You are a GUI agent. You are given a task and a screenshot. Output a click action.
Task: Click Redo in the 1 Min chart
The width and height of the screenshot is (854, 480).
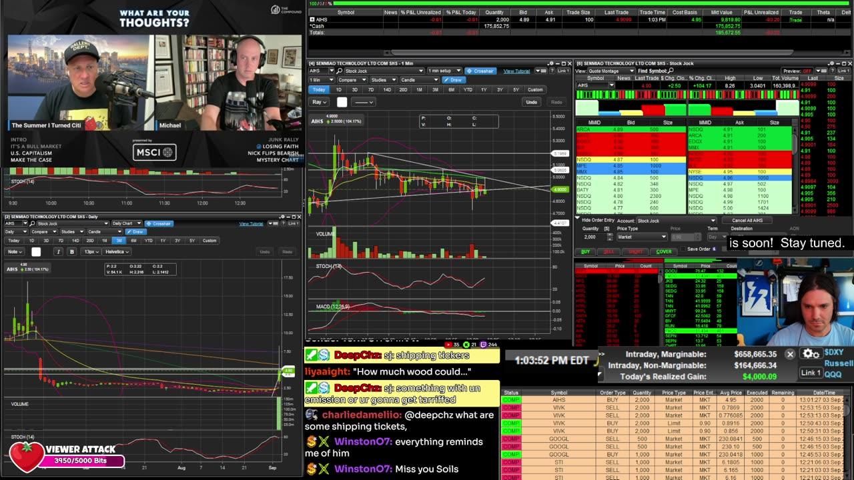tap(556, 102)
